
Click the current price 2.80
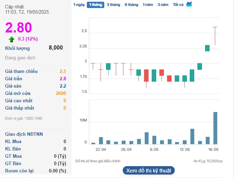point(18,28)
